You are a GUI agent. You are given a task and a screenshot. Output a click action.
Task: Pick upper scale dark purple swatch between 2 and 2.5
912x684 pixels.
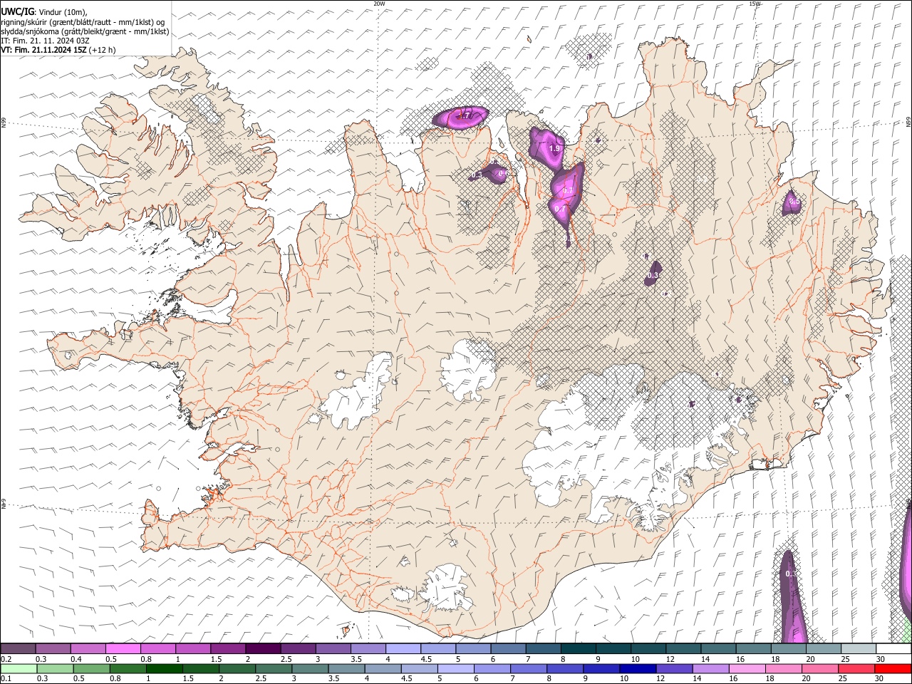tap(263, 648)
